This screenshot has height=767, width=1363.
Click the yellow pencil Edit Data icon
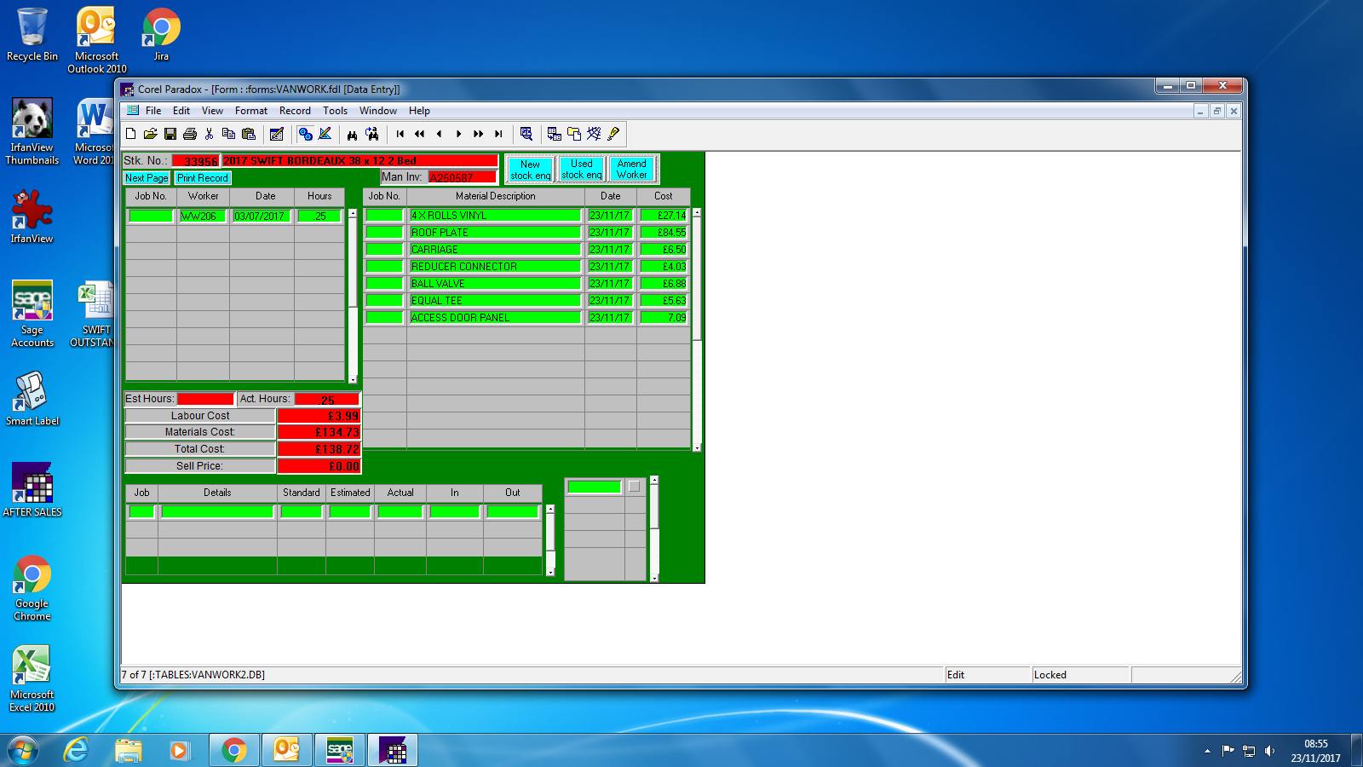613,134
